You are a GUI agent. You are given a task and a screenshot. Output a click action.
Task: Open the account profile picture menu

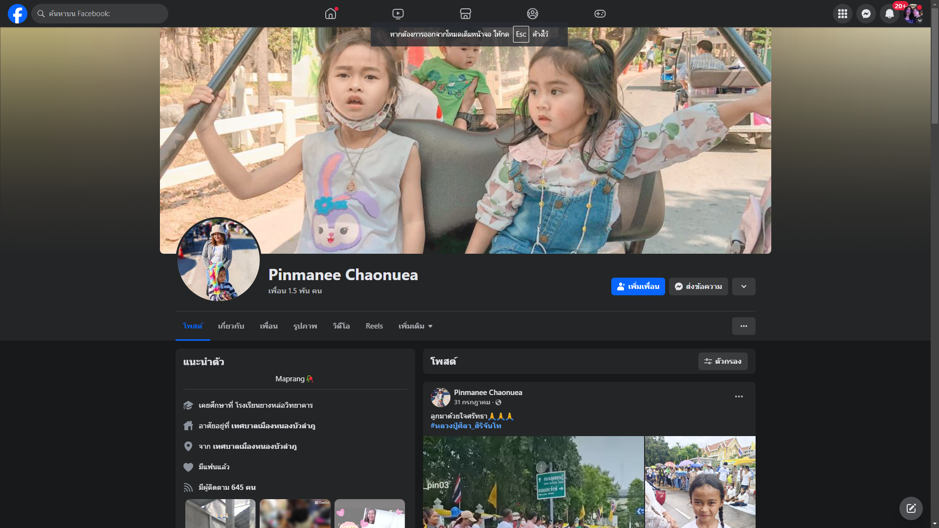tap(913, 14)
